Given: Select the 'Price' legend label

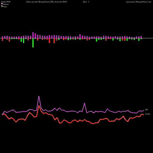Looking at the screenshot, I should click(x=5, y=7).
